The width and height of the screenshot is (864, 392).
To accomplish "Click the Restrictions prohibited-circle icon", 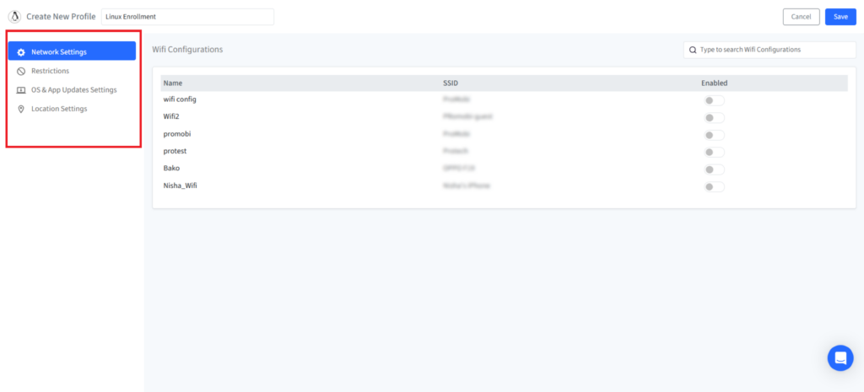I will pyautogui.click(x=21, y=71).
